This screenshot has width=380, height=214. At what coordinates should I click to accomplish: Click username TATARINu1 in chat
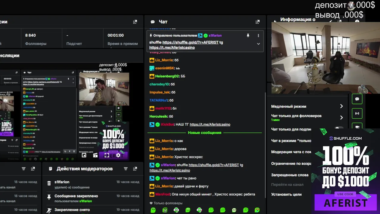(159, 100)
